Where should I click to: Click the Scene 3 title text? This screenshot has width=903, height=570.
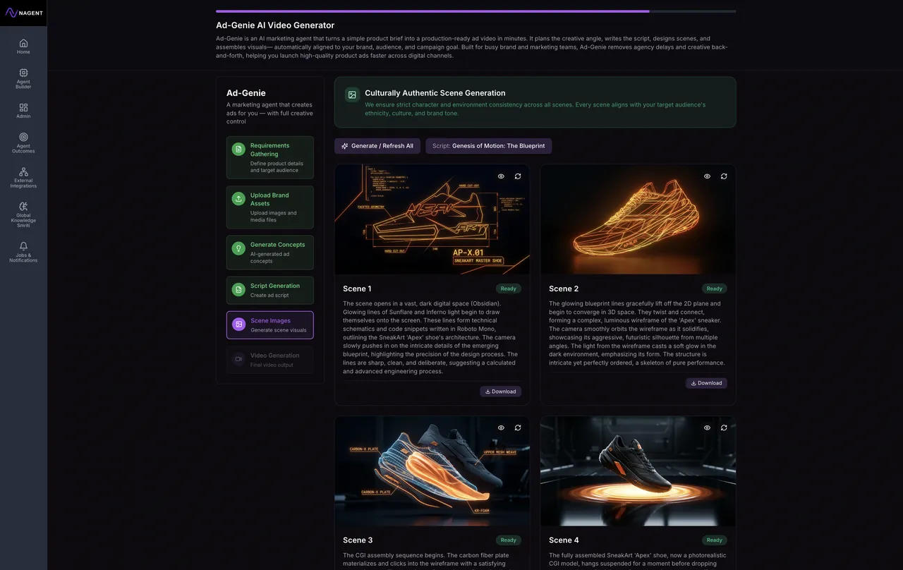pyautogui.click(x=358, y=540)
